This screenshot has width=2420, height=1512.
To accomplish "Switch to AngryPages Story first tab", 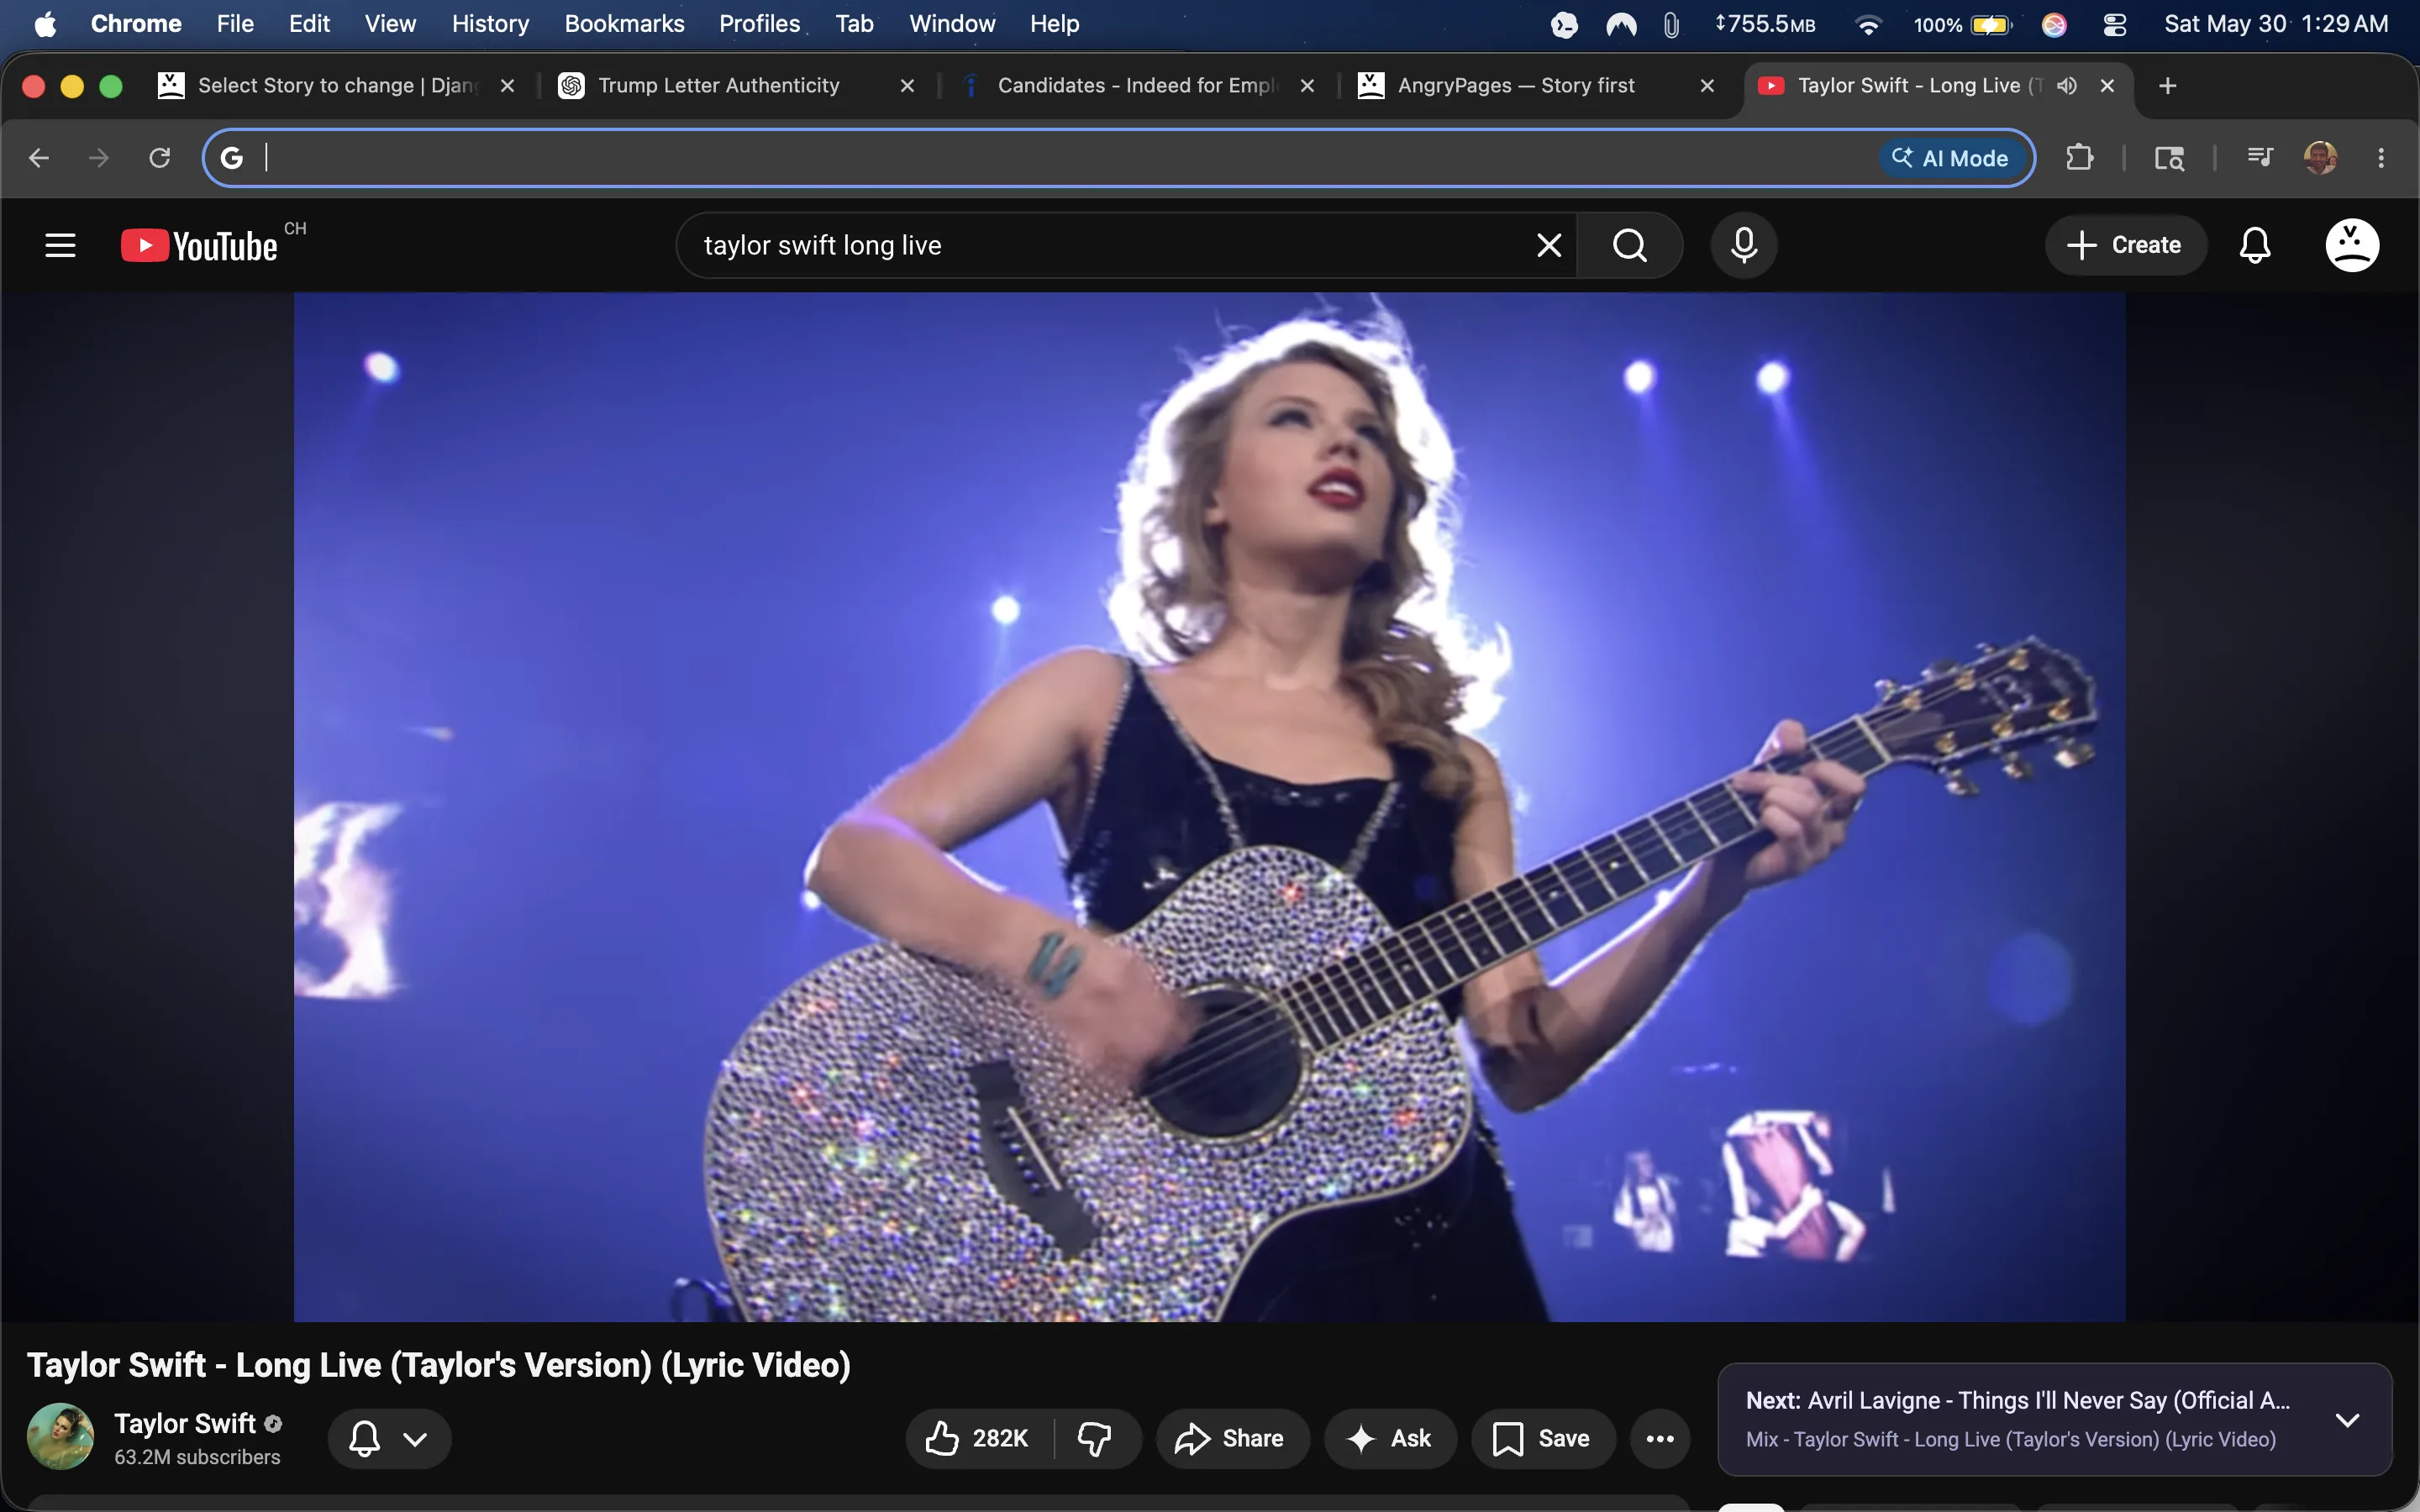I will [x=1538, y=86].
